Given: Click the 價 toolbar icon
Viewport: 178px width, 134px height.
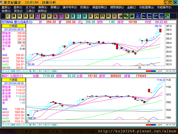Looking at the screenshot, I should click(x=26, y=16).
